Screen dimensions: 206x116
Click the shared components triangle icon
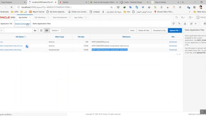[185, 24]
